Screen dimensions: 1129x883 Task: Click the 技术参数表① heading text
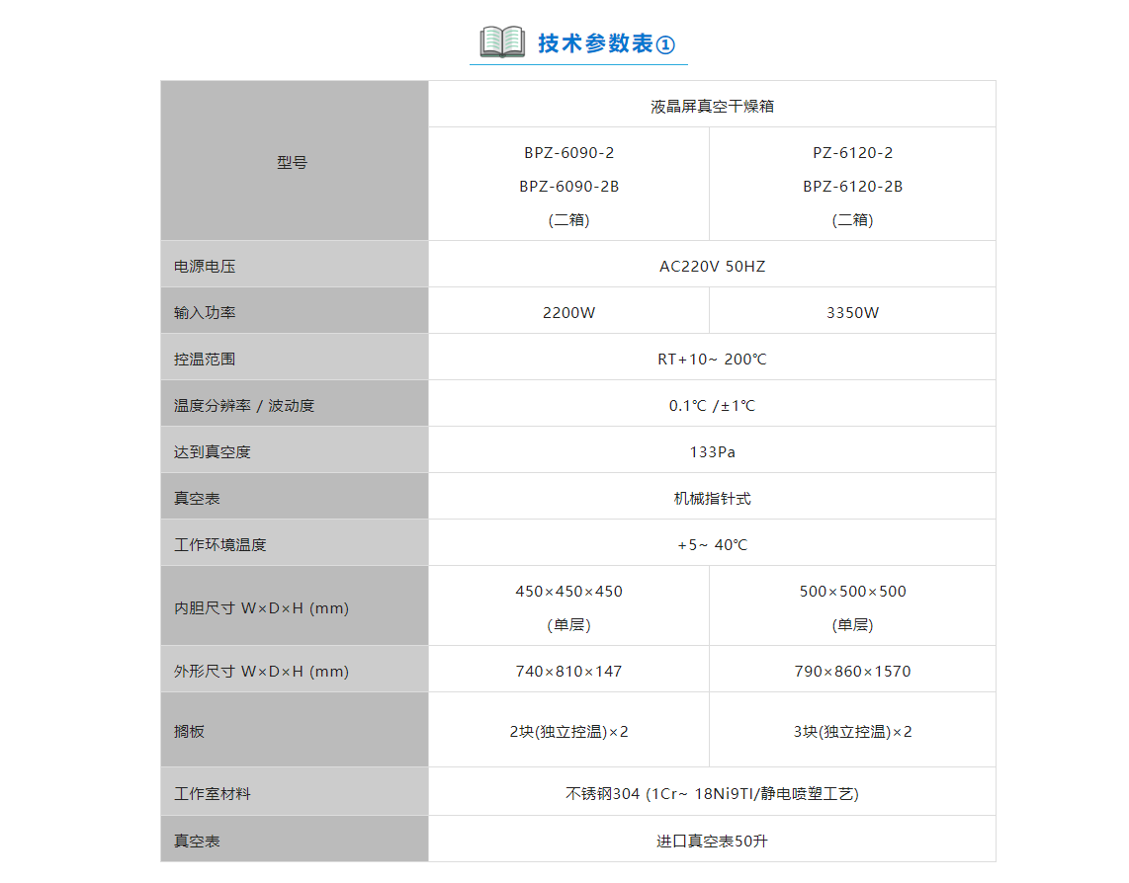tap(606, 44)
